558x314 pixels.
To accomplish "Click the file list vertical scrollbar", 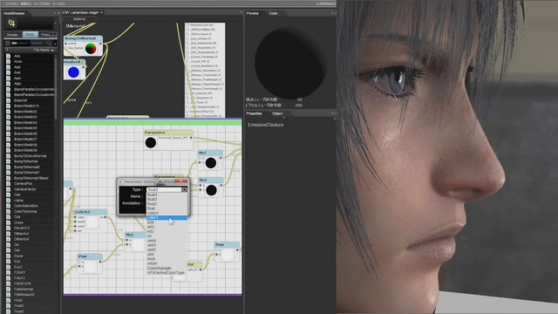I will [x=56, y=89].
